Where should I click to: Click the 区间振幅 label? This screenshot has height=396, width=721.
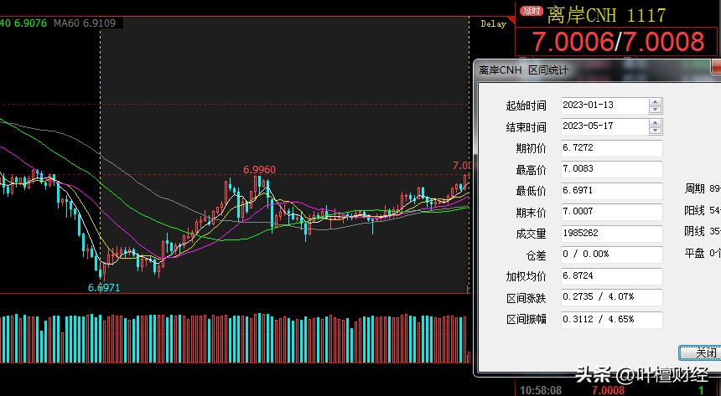tap(526, 319)
